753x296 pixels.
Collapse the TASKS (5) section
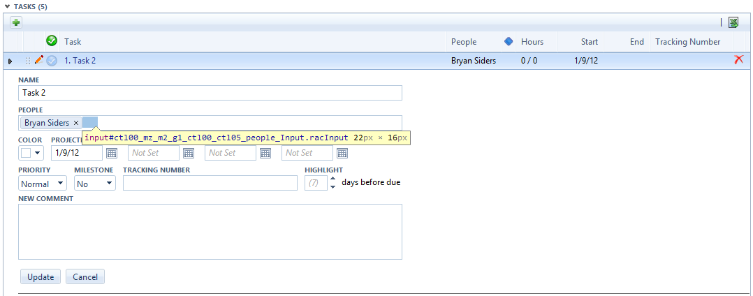(7, 6)
